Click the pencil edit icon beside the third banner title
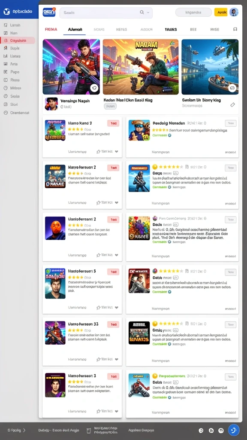Viewport: 247px width, 440px height. 232,105
